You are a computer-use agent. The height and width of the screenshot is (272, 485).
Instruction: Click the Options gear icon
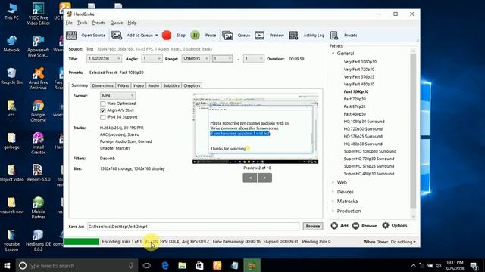tap(386, 225)
